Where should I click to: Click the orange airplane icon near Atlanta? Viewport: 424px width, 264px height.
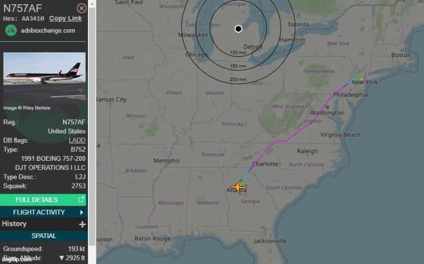[238, 187]
